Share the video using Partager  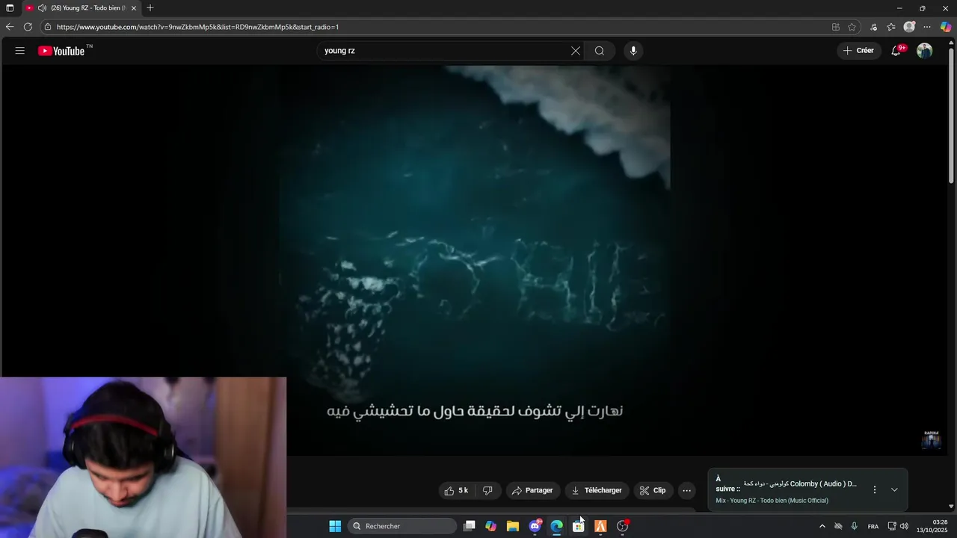click(532, 490)
